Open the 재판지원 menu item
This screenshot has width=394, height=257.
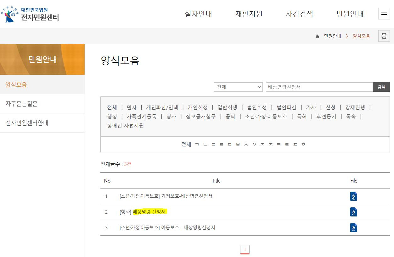pos(249,14)
